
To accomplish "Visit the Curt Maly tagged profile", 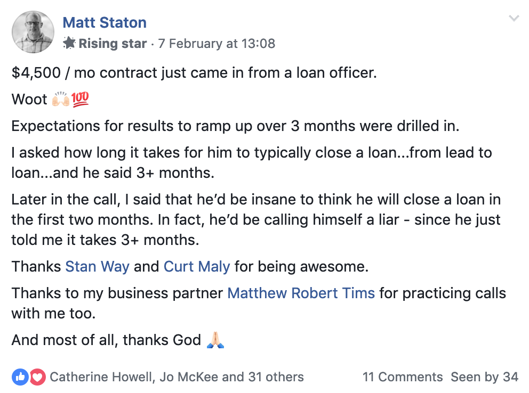I will pyautogui.click(x=197, y=266).
